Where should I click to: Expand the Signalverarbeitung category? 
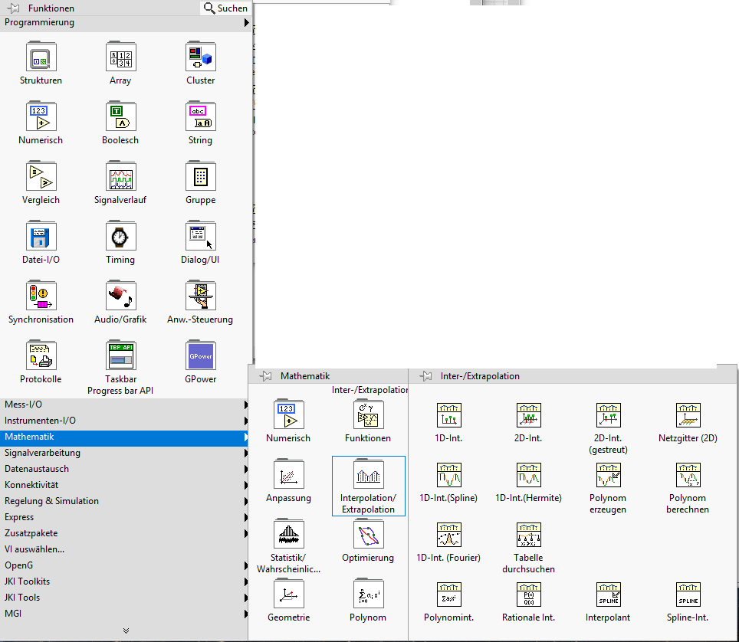(x=126, y=453)
